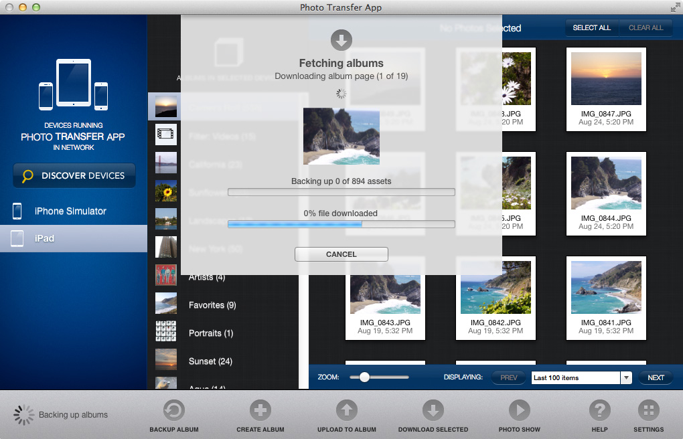Screen dimensions: 683x439
Task: Go to next page with NEXT
Action: (656, 377)
